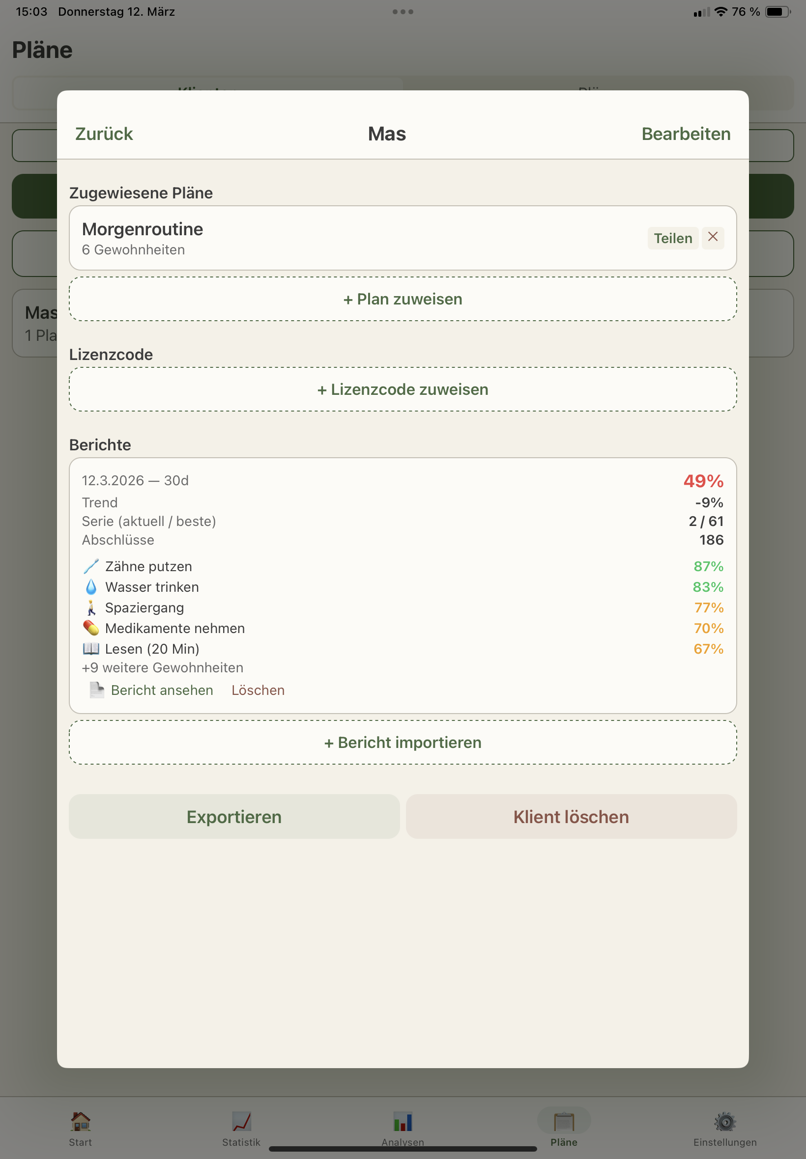Viewport: 806px width, 1159px height.
Task: Open Bericht ansehen link
Action: click(162, 690)
